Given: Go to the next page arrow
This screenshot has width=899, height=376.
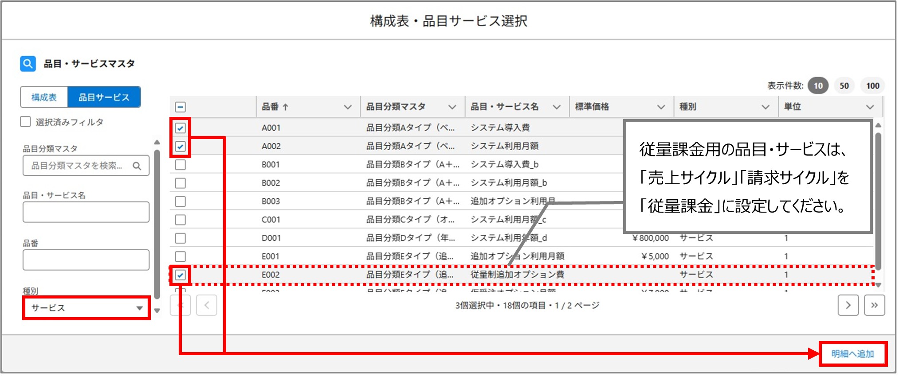Looking at the screenshot, I should coord(848,305).
